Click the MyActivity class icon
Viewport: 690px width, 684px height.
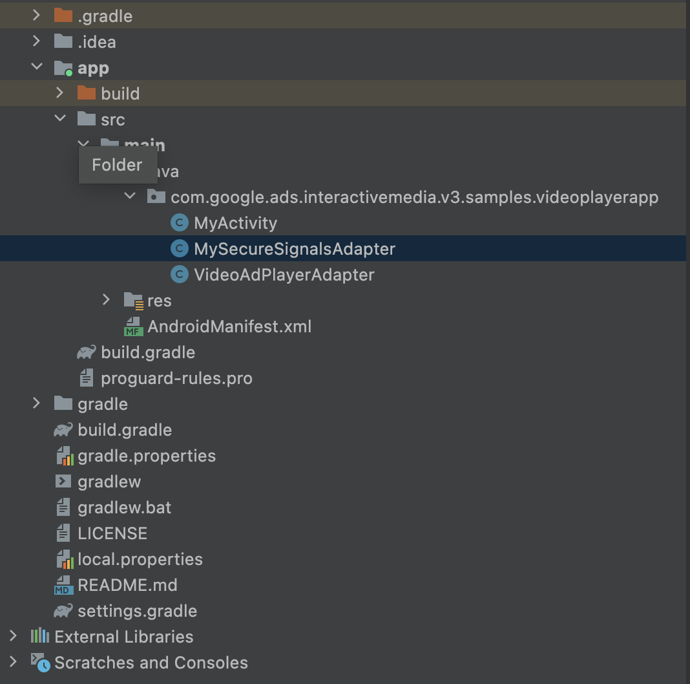coord(179,223)
